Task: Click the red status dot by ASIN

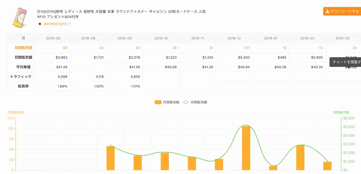Action: (40, 24)
